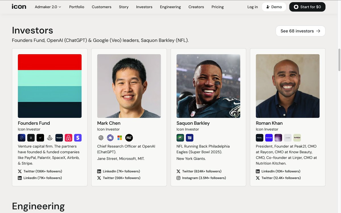This screenshot has width=341, height=213.
Task: Expand the Admaker 2.0 dropdown
Action: pyautogui.click(x=48, y=7)
